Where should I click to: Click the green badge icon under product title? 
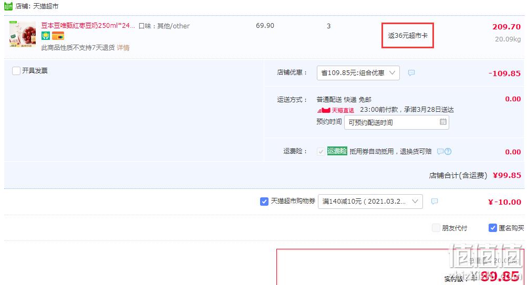click(46, 36)
